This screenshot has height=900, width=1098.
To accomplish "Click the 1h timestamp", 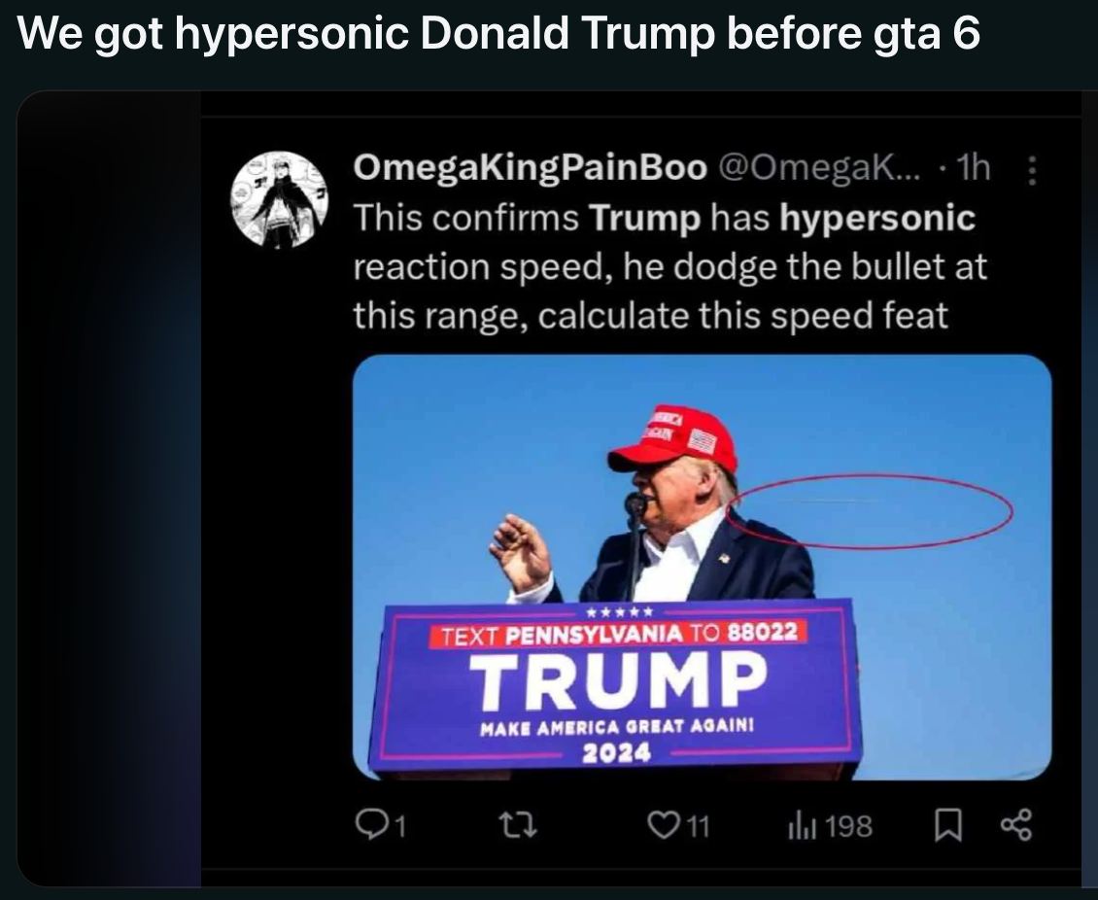I will pos(974,167).
